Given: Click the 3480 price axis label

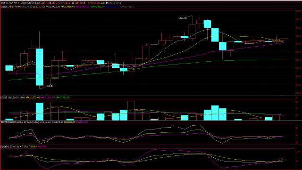Looking at the screenshot, I should click(298, 11).
